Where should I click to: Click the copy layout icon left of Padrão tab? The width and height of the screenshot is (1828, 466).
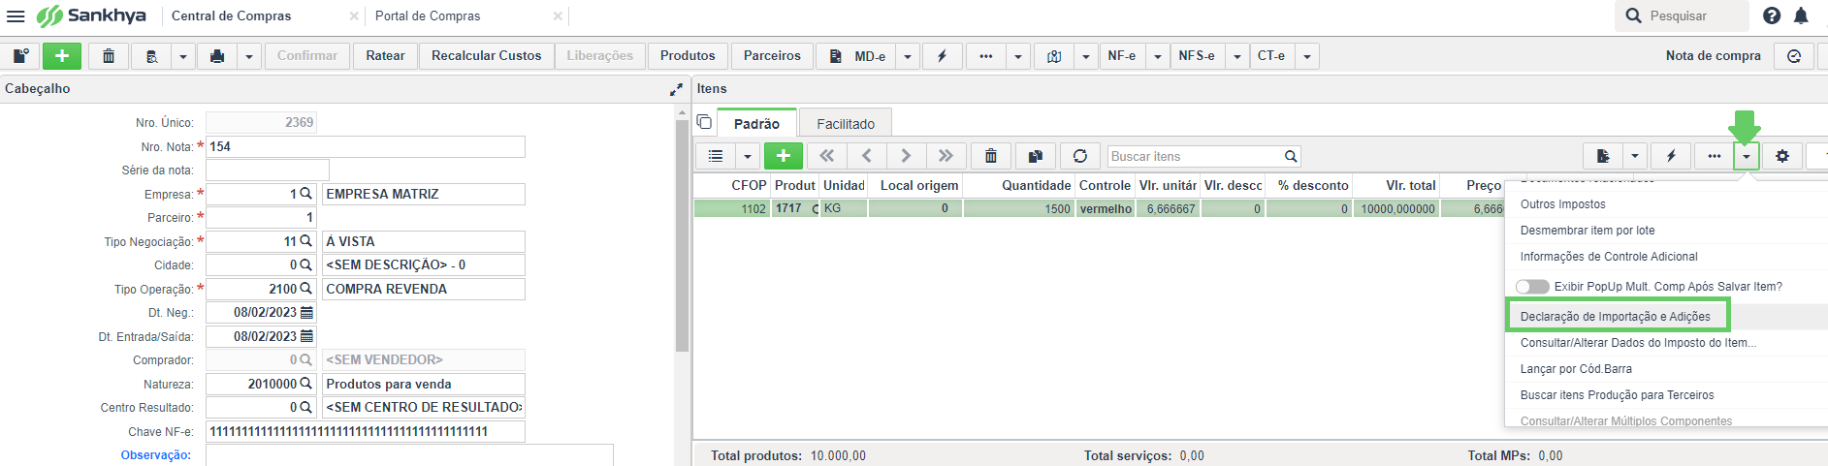pos(704,122)
